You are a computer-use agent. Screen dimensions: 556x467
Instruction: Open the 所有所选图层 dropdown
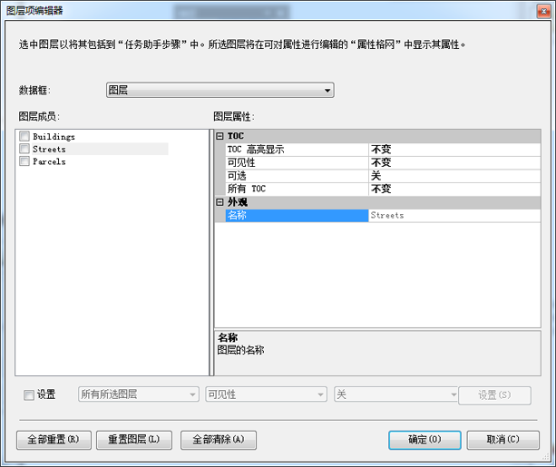tap(139, 394)
